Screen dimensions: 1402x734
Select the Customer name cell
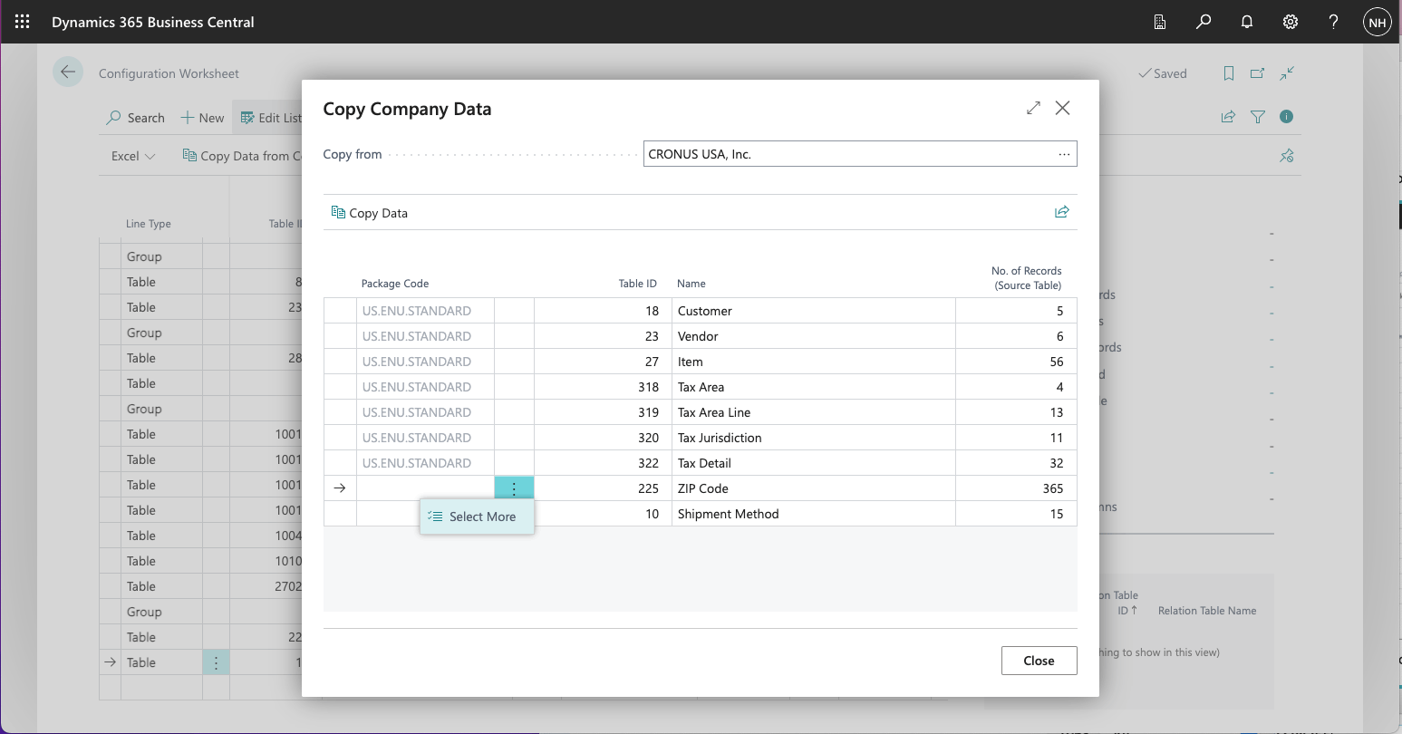pos(813,311)
